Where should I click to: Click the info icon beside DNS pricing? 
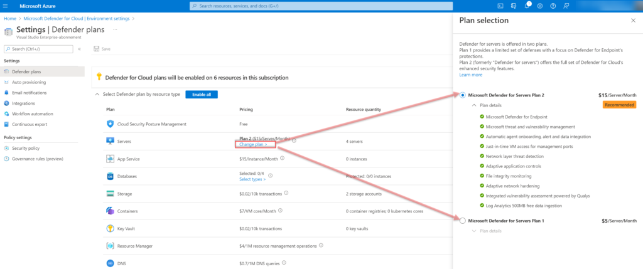[x=284, y=263]
